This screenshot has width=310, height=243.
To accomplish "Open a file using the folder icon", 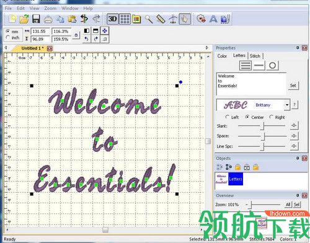I will click(24, 19).
